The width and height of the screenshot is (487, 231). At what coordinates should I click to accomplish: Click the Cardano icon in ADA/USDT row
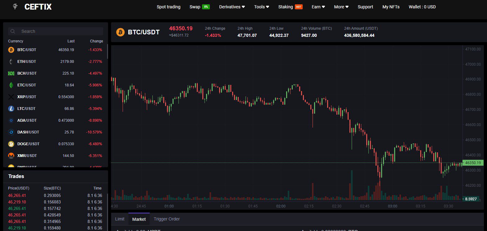point(11,120)
